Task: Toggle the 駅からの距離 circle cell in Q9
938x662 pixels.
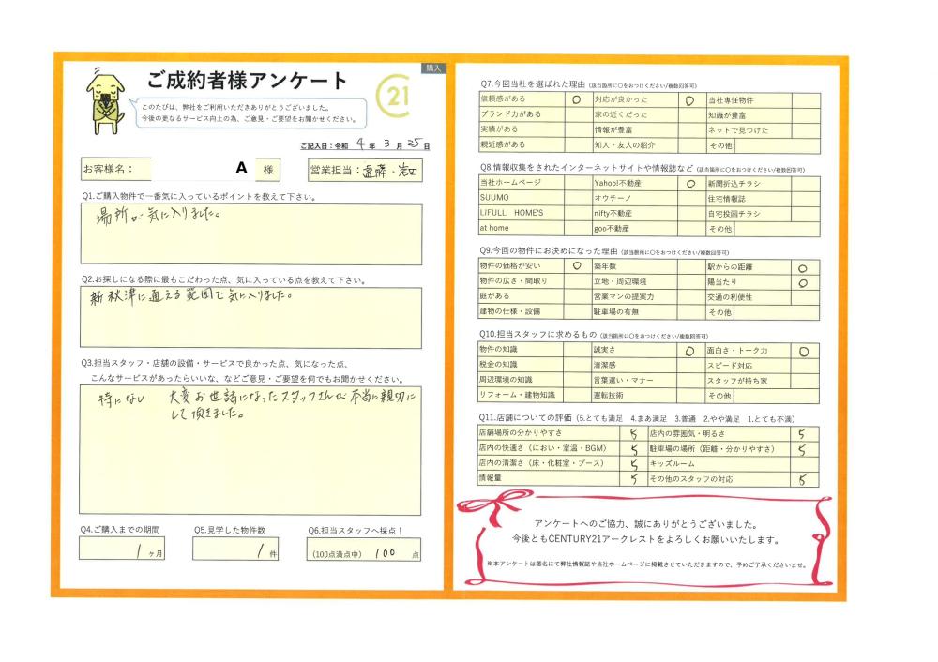Action: (803, 267)
